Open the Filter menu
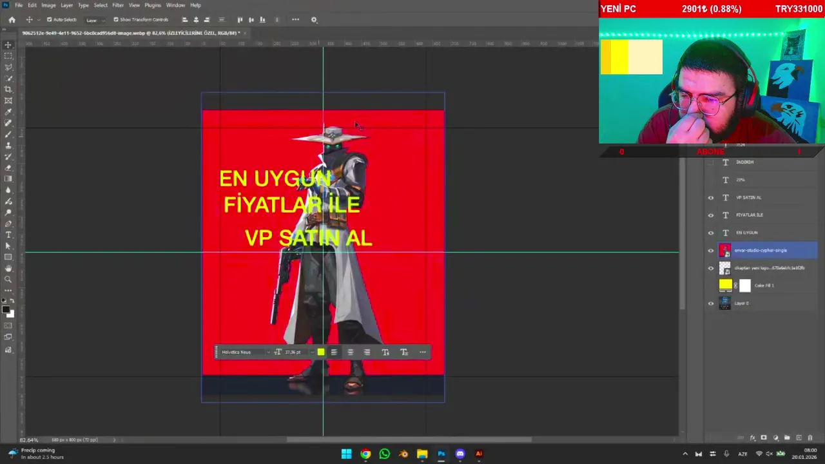Viewport: 825px width, 464px height. 118,5
